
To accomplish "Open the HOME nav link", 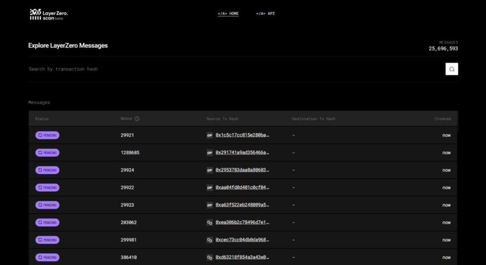I will [228, 14].
